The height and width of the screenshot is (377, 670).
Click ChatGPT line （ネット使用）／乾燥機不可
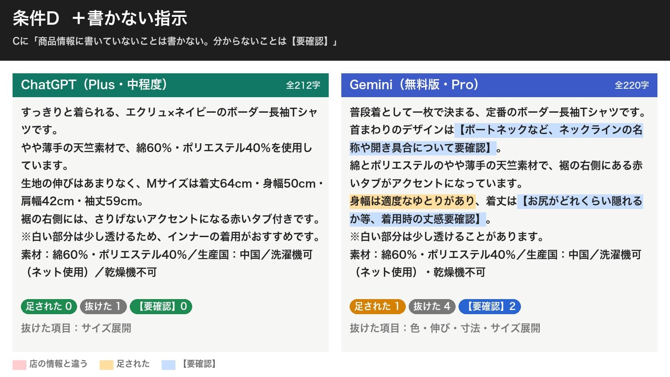tap(89, 272)
